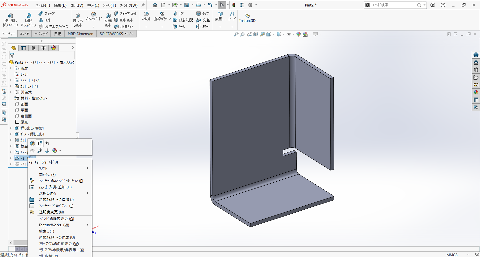Click the FeatureManager filter field

click(x=42, y=55)
